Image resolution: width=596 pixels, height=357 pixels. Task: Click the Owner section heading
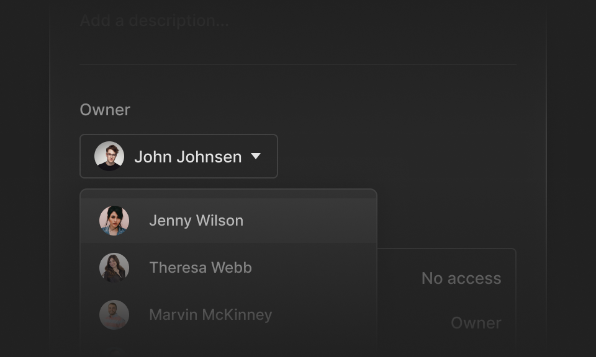(x=105, y=110)
